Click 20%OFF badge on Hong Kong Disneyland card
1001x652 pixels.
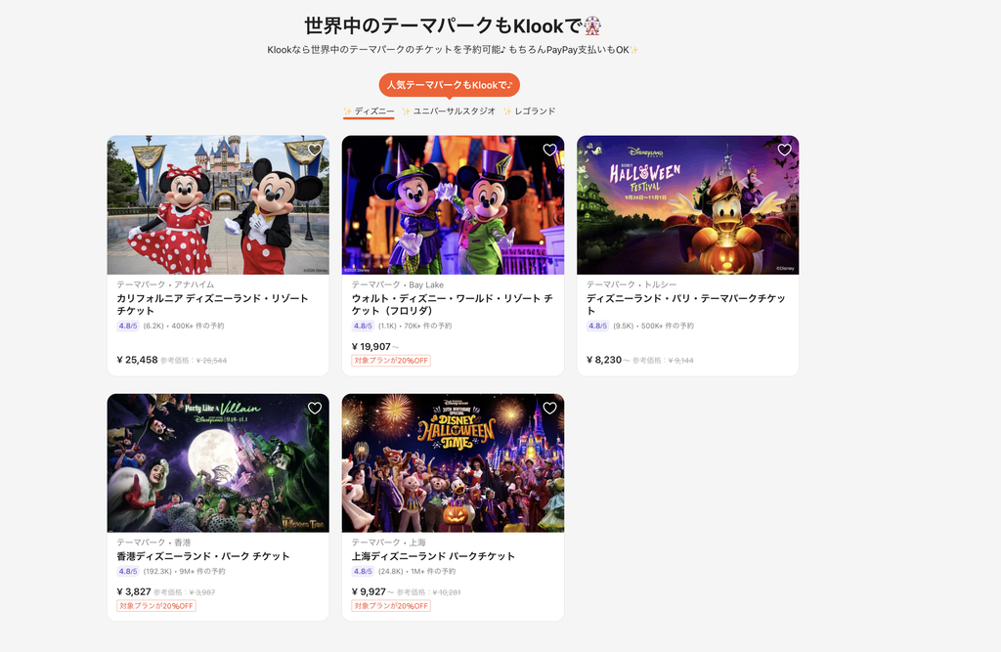pyautogui.click(x=156, y=606)
